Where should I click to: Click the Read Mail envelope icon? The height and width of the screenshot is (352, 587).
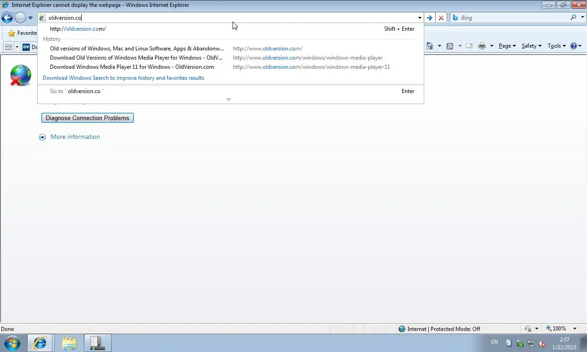(469, 46)
